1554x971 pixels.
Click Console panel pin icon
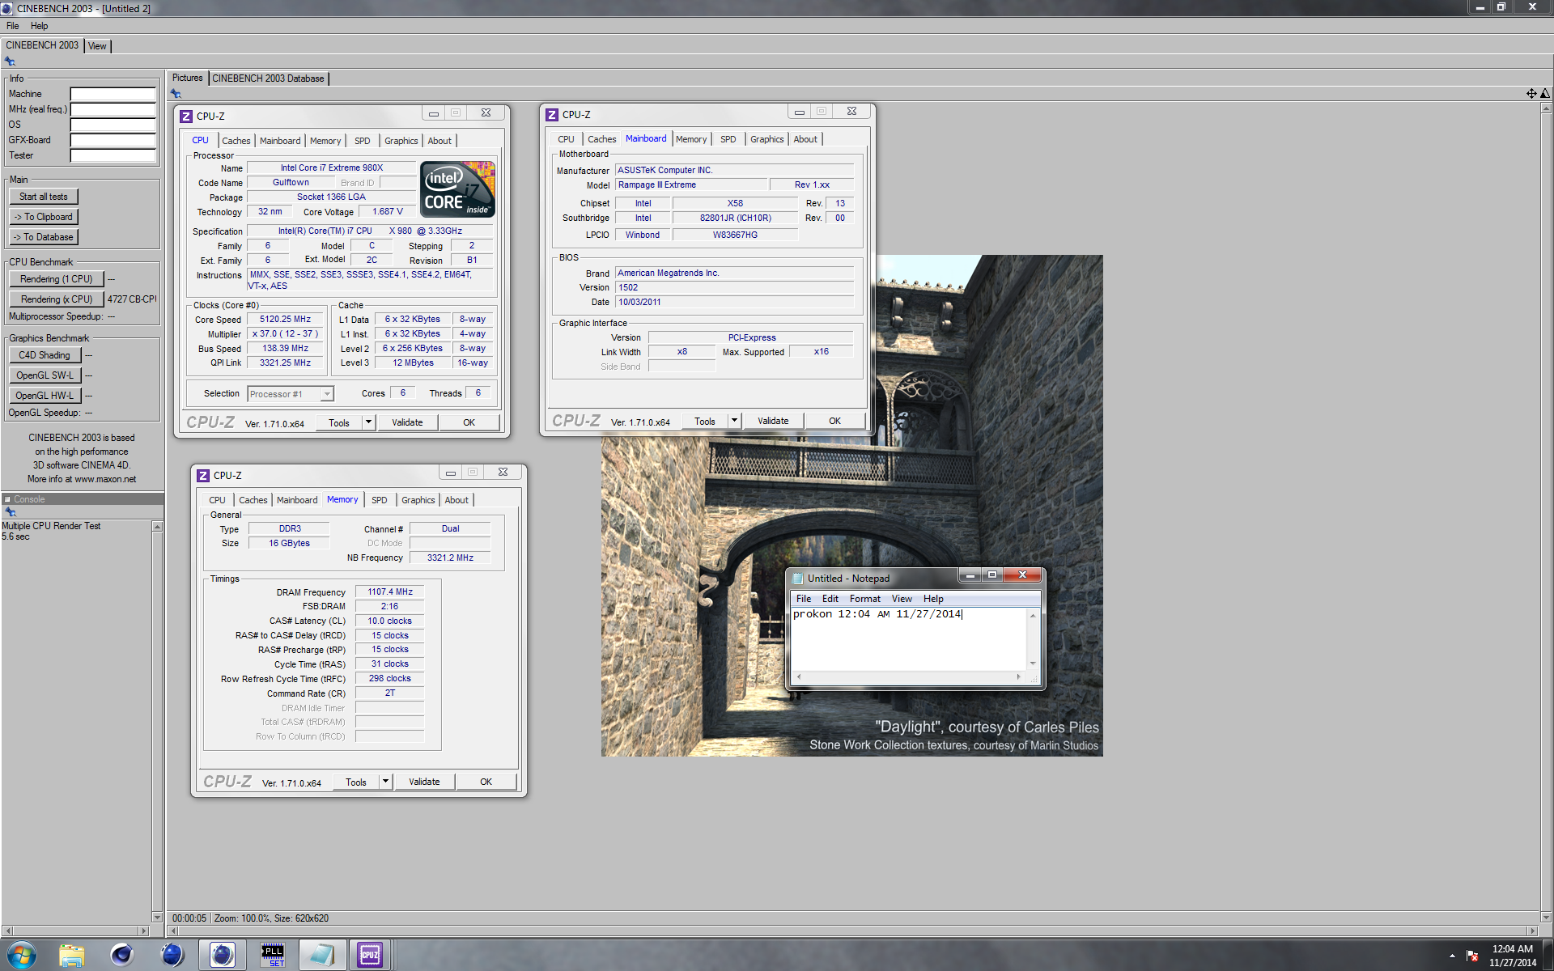11,512
